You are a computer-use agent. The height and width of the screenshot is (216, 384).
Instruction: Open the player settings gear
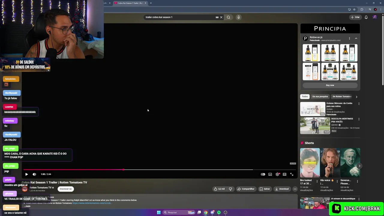pyautogui.click(x=277, y=174)
